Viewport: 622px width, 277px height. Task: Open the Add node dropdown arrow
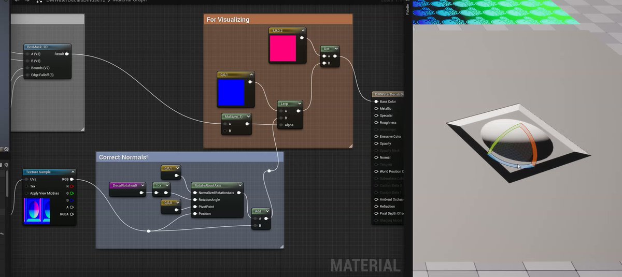(x=266, y=211)
